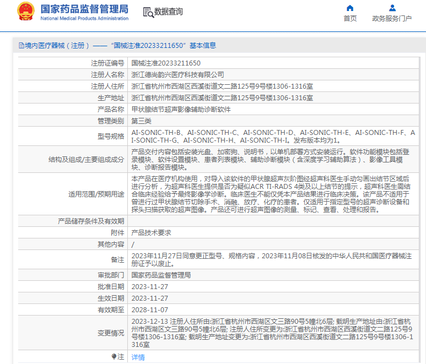426x364 pixels.
Task: Select registration number 国械注准20233211650 value
Action: tap(166, 63)
